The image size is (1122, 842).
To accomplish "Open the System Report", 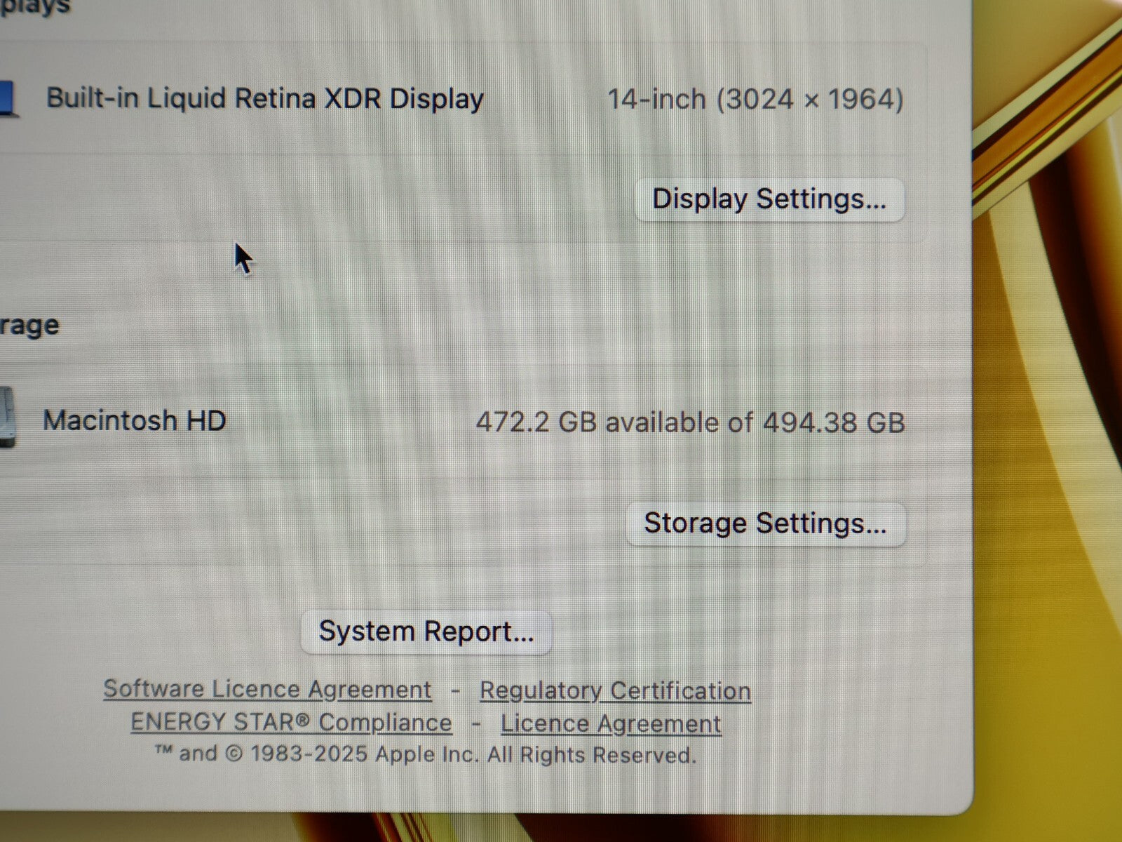I will tap(426, 632).
